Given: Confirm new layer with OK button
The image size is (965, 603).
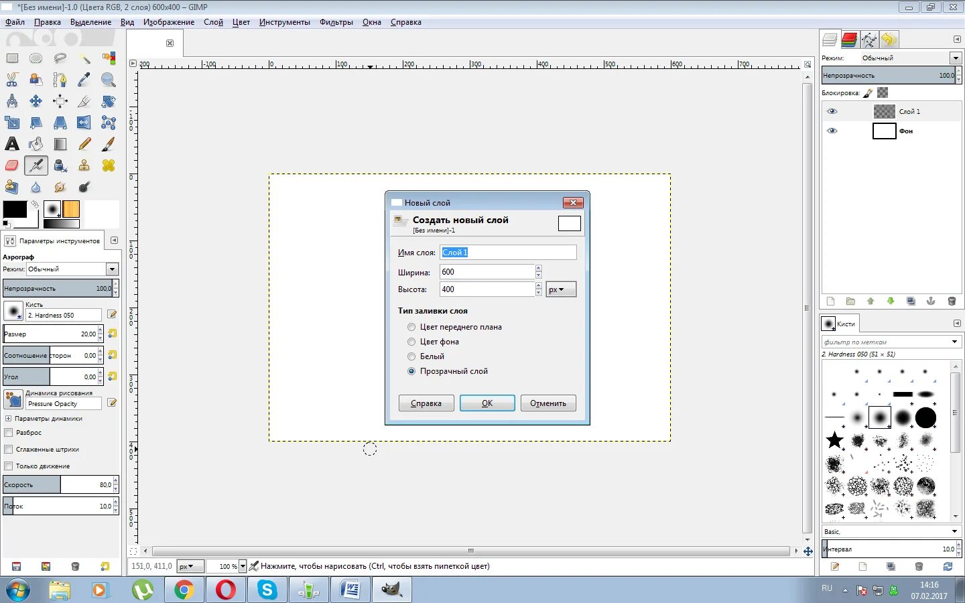Looking at the screenshot, I should pyautogui.click(x=487, y=403).
